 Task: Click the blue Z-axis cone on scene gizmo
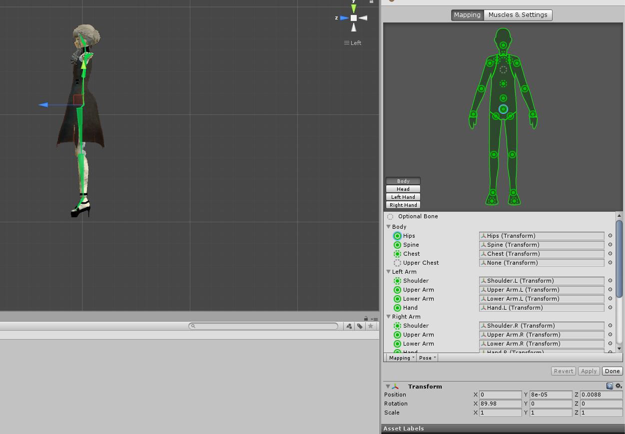tap(344, 18)
